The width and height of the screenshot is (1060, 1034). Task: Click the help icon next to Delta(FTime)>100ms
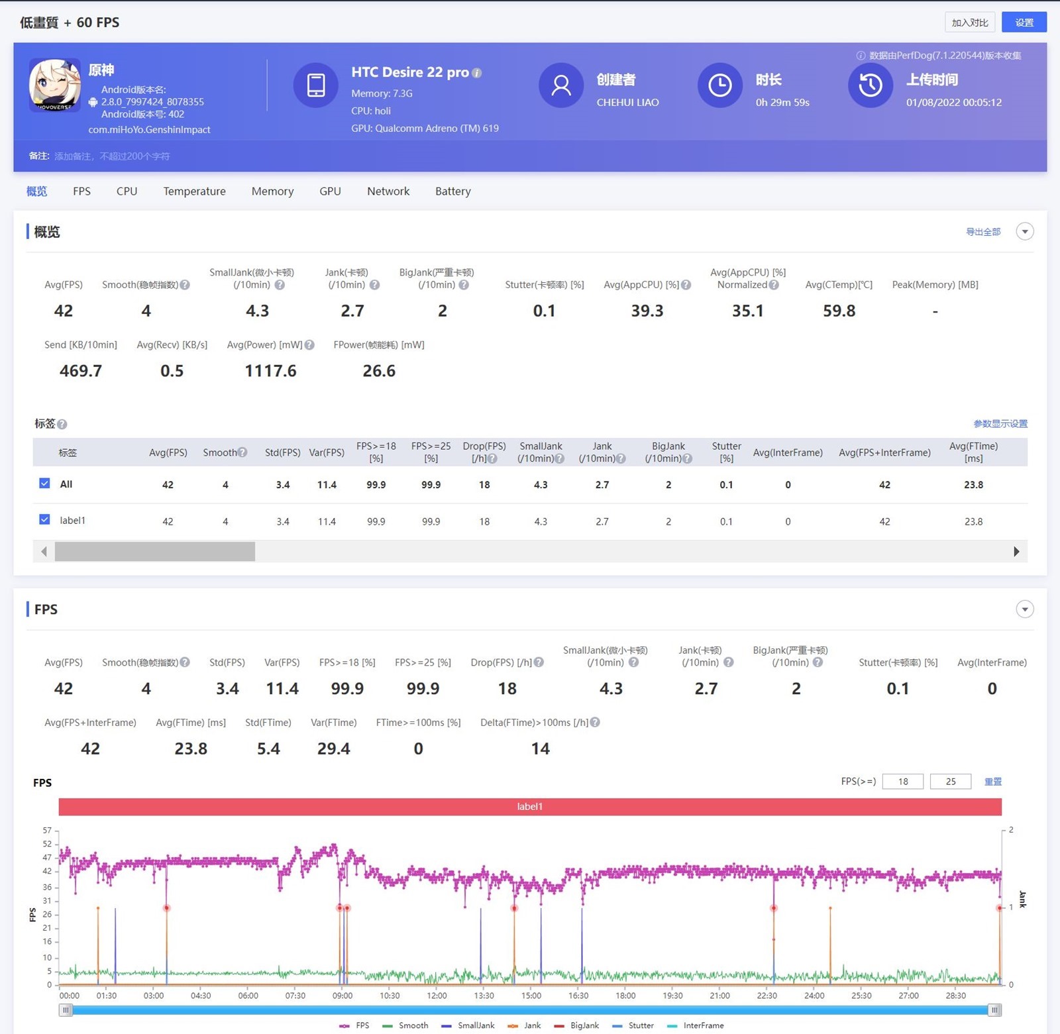coord(595,723)
